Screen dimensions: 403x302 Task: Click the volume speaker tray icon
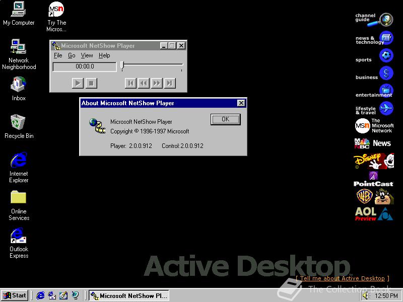pos(366,296)
